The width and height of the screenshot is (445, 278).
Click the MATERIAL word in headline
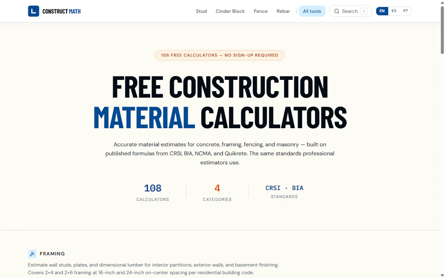144,118
